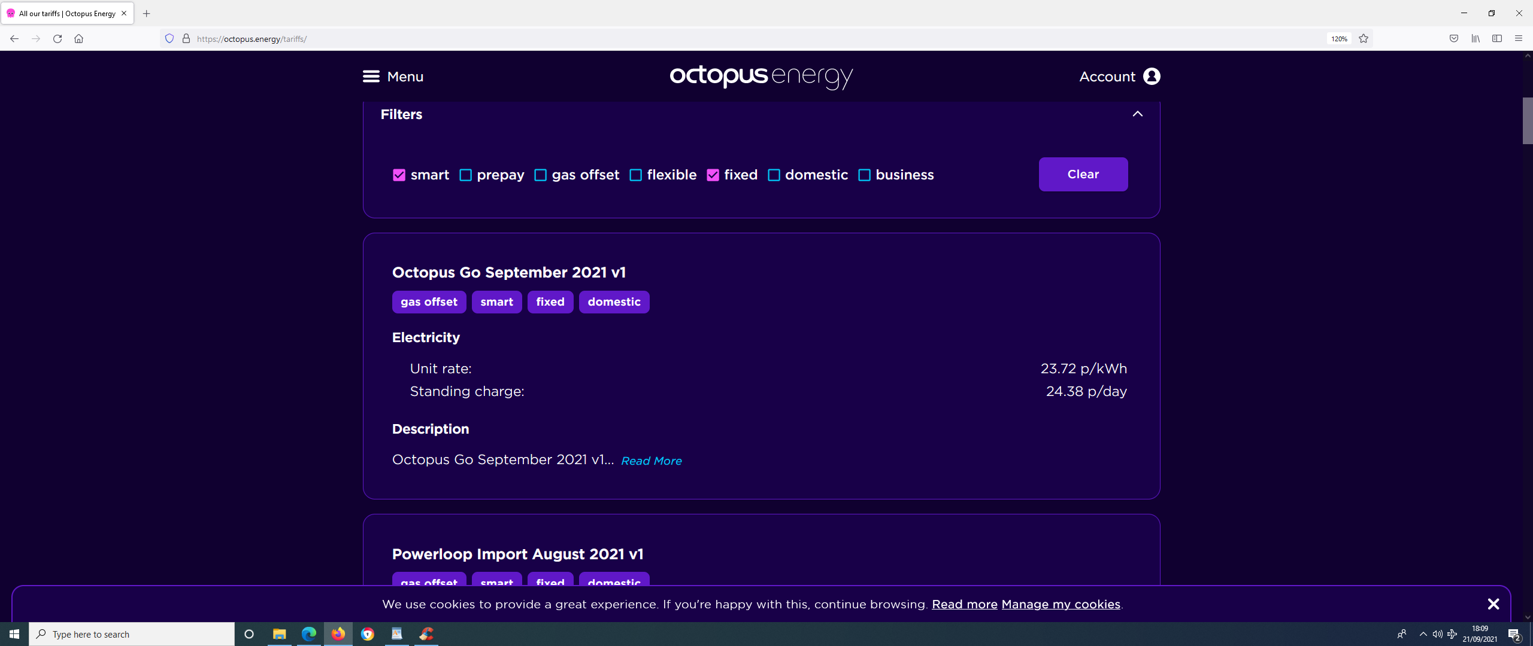The width and height of the screenshot is (1533, 646).
Task: Uncheck the fixed filter
Action: pyautogui.click(x=713, y=175)
